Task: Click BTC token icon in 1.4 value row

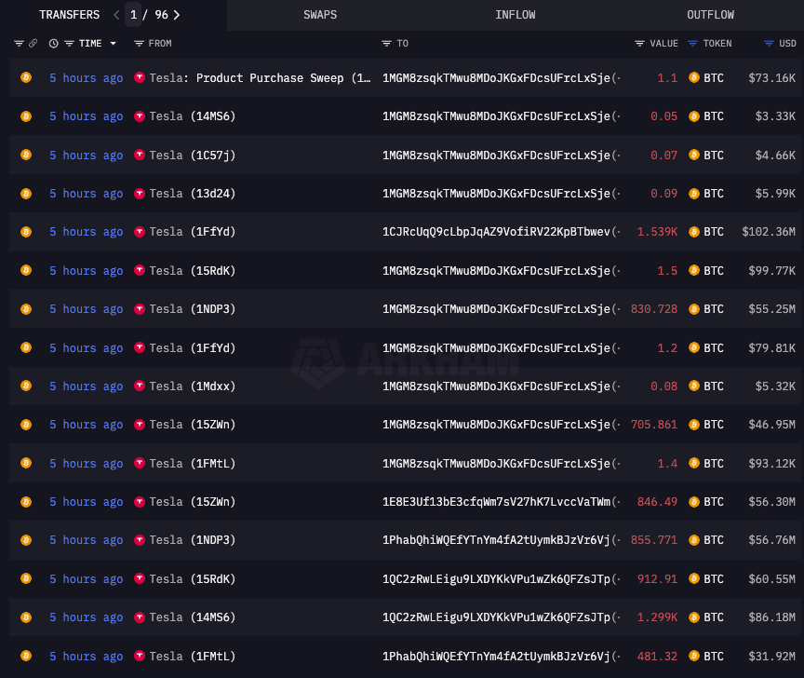Action: pos(694,463)
